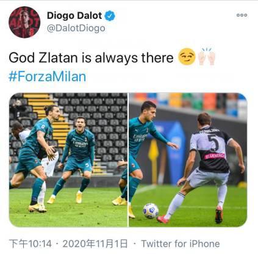Screen dimensions: 258x257
Task: Click the blue verified badge icon
Action: coord(110,16)
